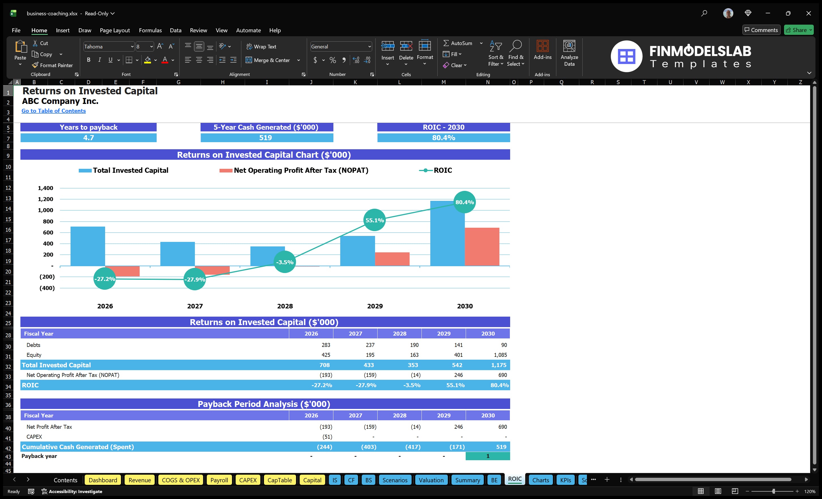Screen dimensions: 822x499
Task: Click the Go to Table of Contents link
Action: point(53,111)
